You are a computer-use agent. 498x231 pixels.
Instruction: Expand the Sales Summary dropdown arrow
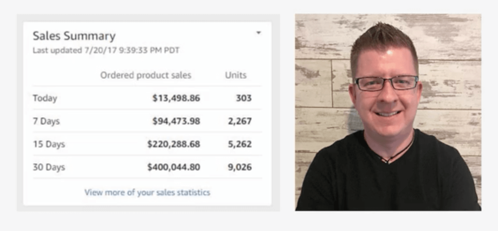click(x=259, y=33)
